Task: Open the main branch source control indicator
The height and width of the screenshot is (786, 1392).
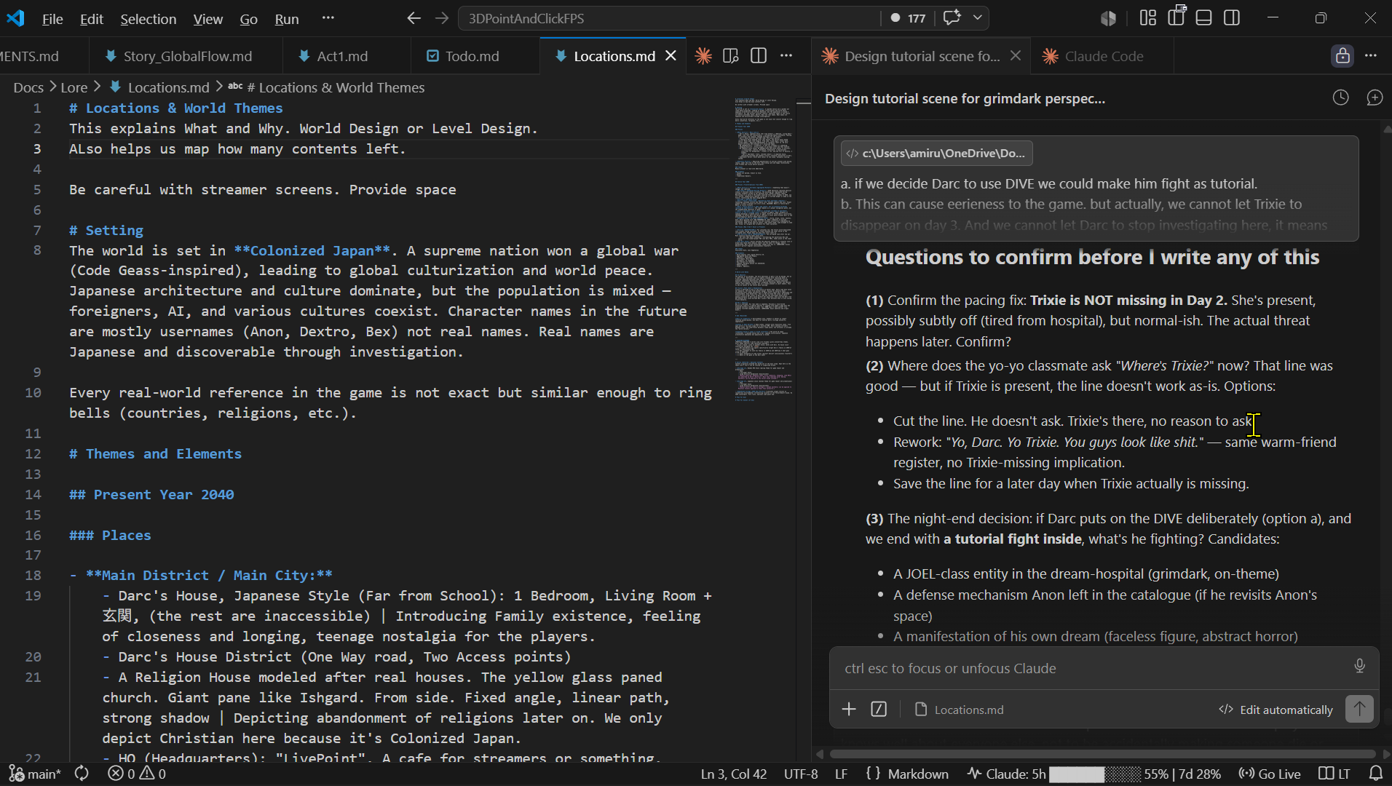Action: pyautogui.click(x=34, y=774)
